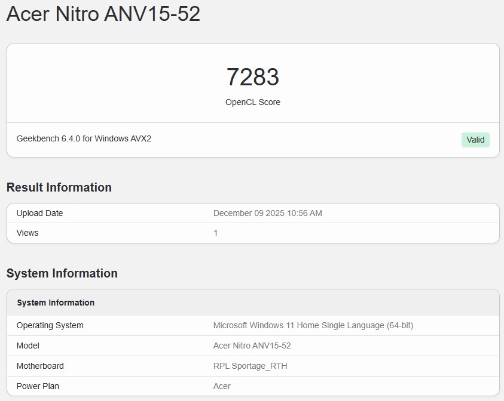Viewport: 504px width, 401px height.
Task: Select the Microsoft Windows 11 Home value
Action: pyautogui.click(x=313, y=325)
